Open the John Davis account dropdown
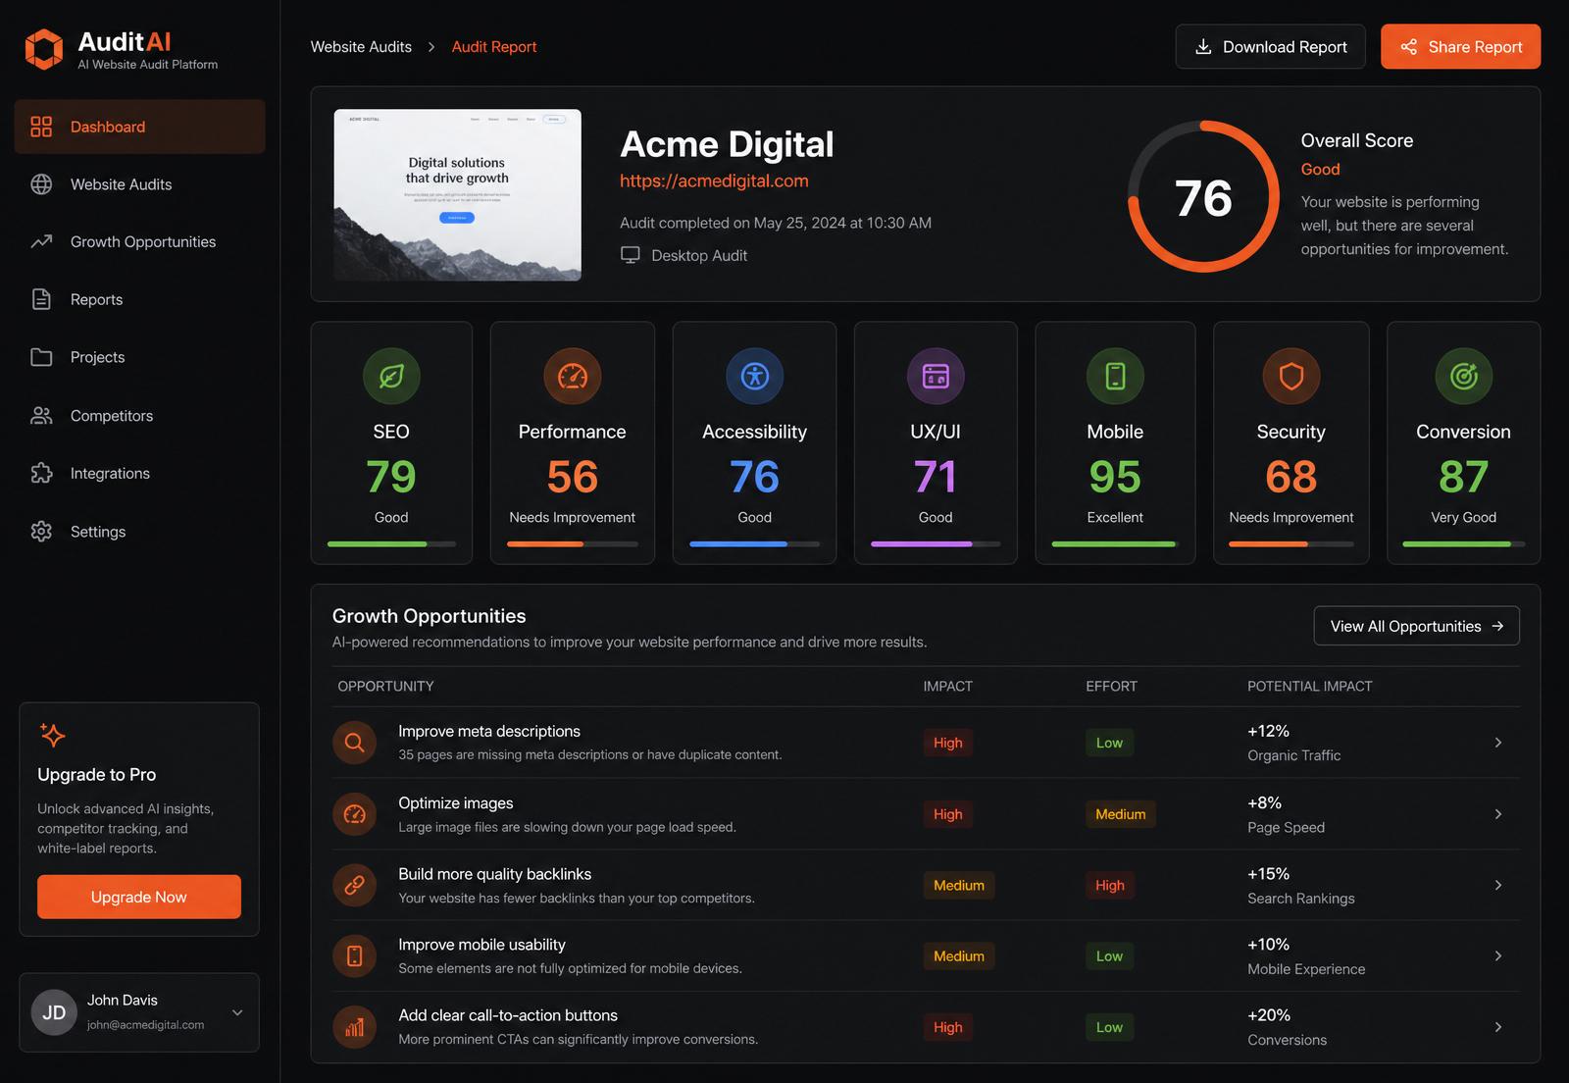This screenshot has width=1569, height=1083. coord(237,1012)
